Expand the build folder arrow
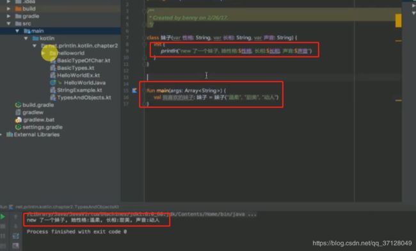The height and width of the screenshot is (251, 416). coord(8,9)
